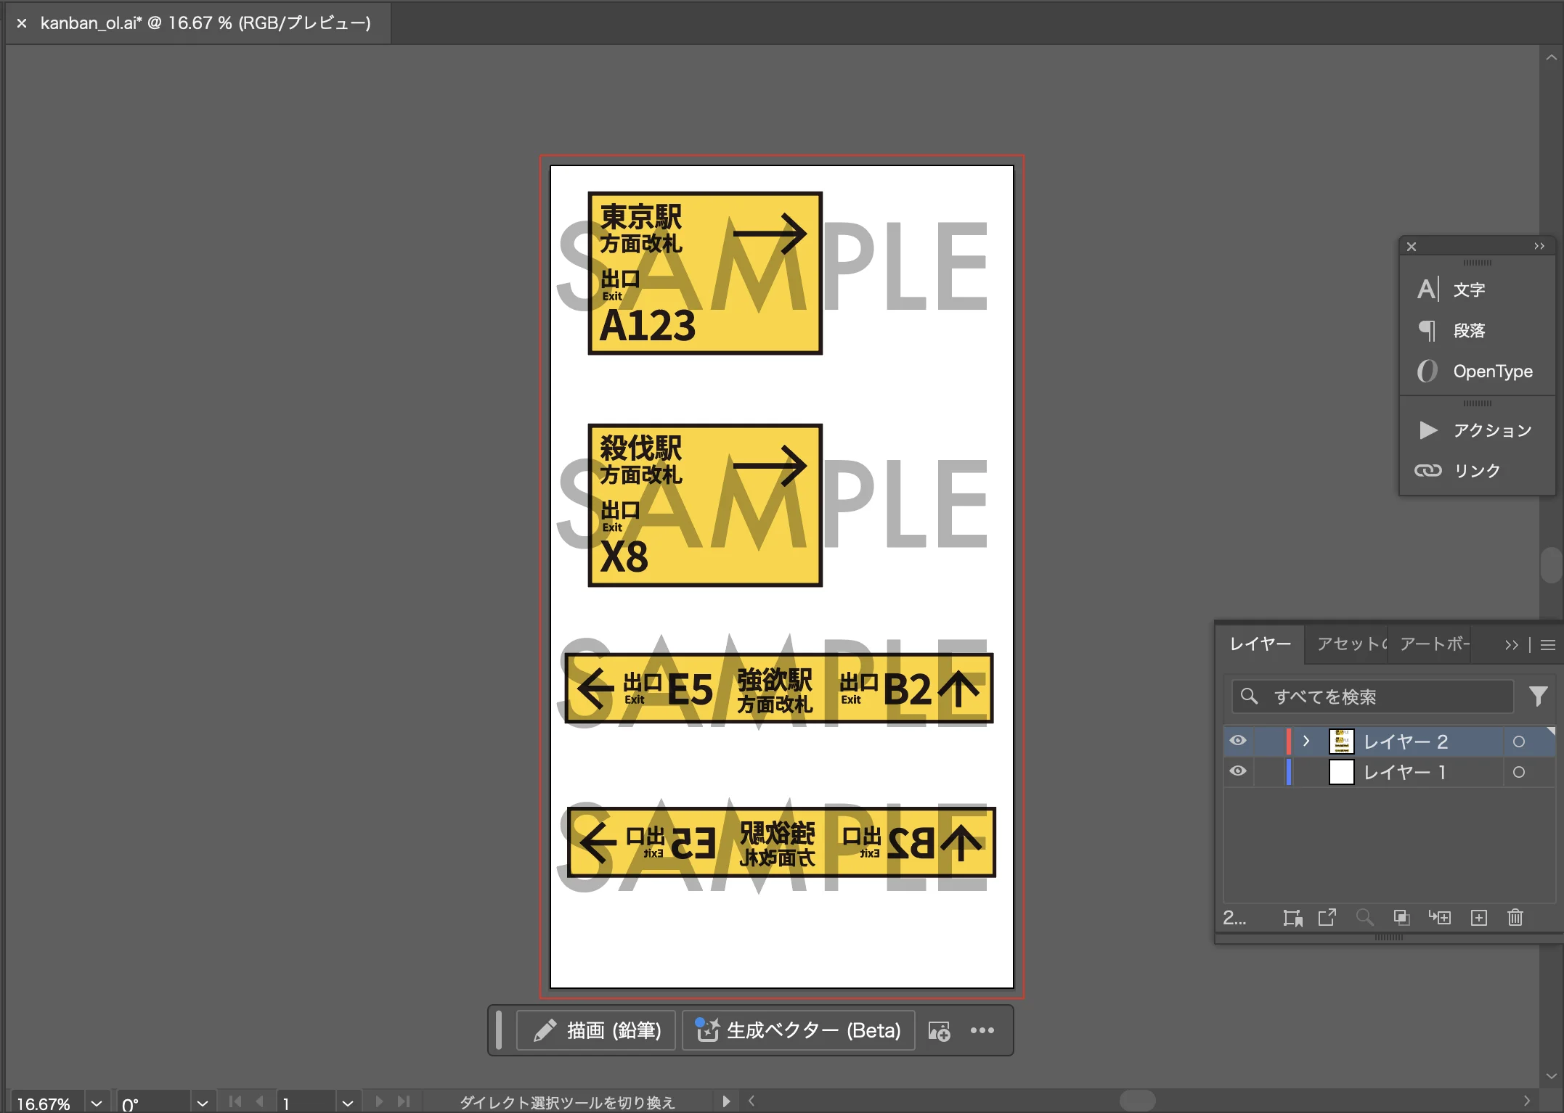Hide レイヤー 1 with eye icon

point(1238,771)
